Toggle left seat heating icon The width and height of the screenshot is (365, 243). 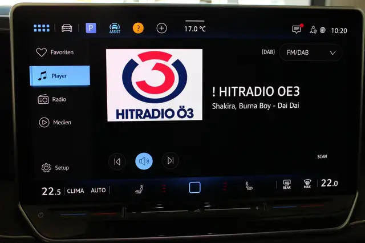pyautogui.click(x=139, y=189)
